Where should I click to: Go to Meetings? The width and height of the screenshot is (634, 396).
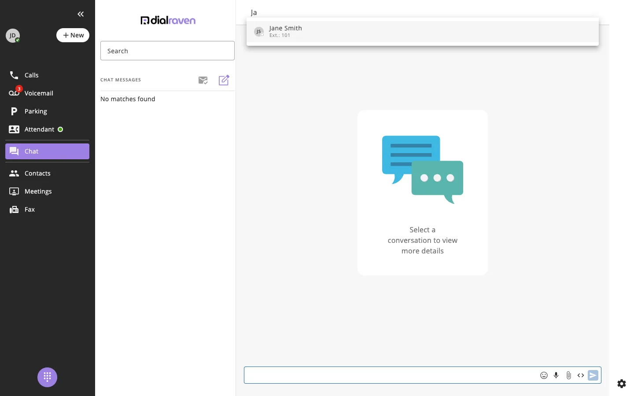(x=47, y=191)
